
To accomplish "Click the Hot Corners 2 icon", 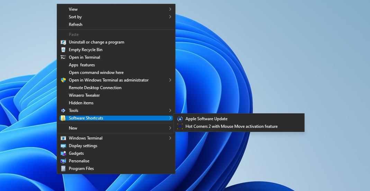I will (180, 126).
